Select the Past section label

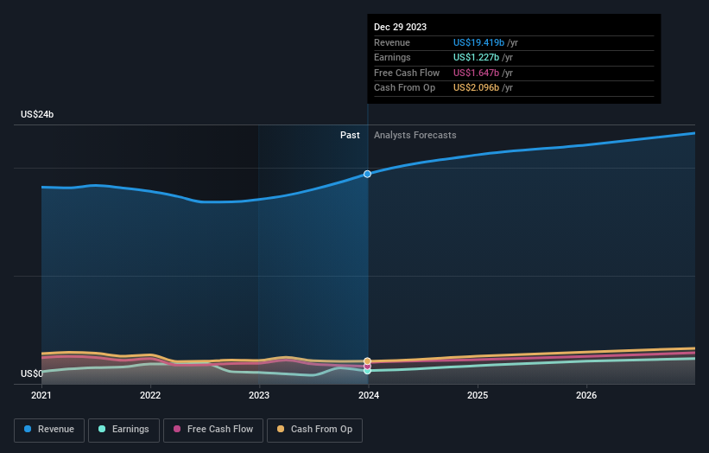[x=350, y=135]
